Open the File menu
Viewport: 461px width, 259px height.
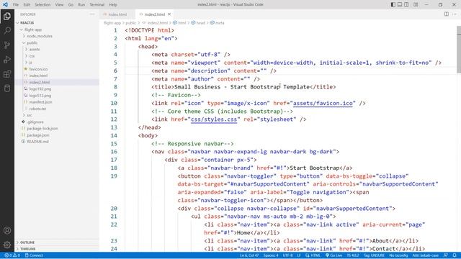16,5
